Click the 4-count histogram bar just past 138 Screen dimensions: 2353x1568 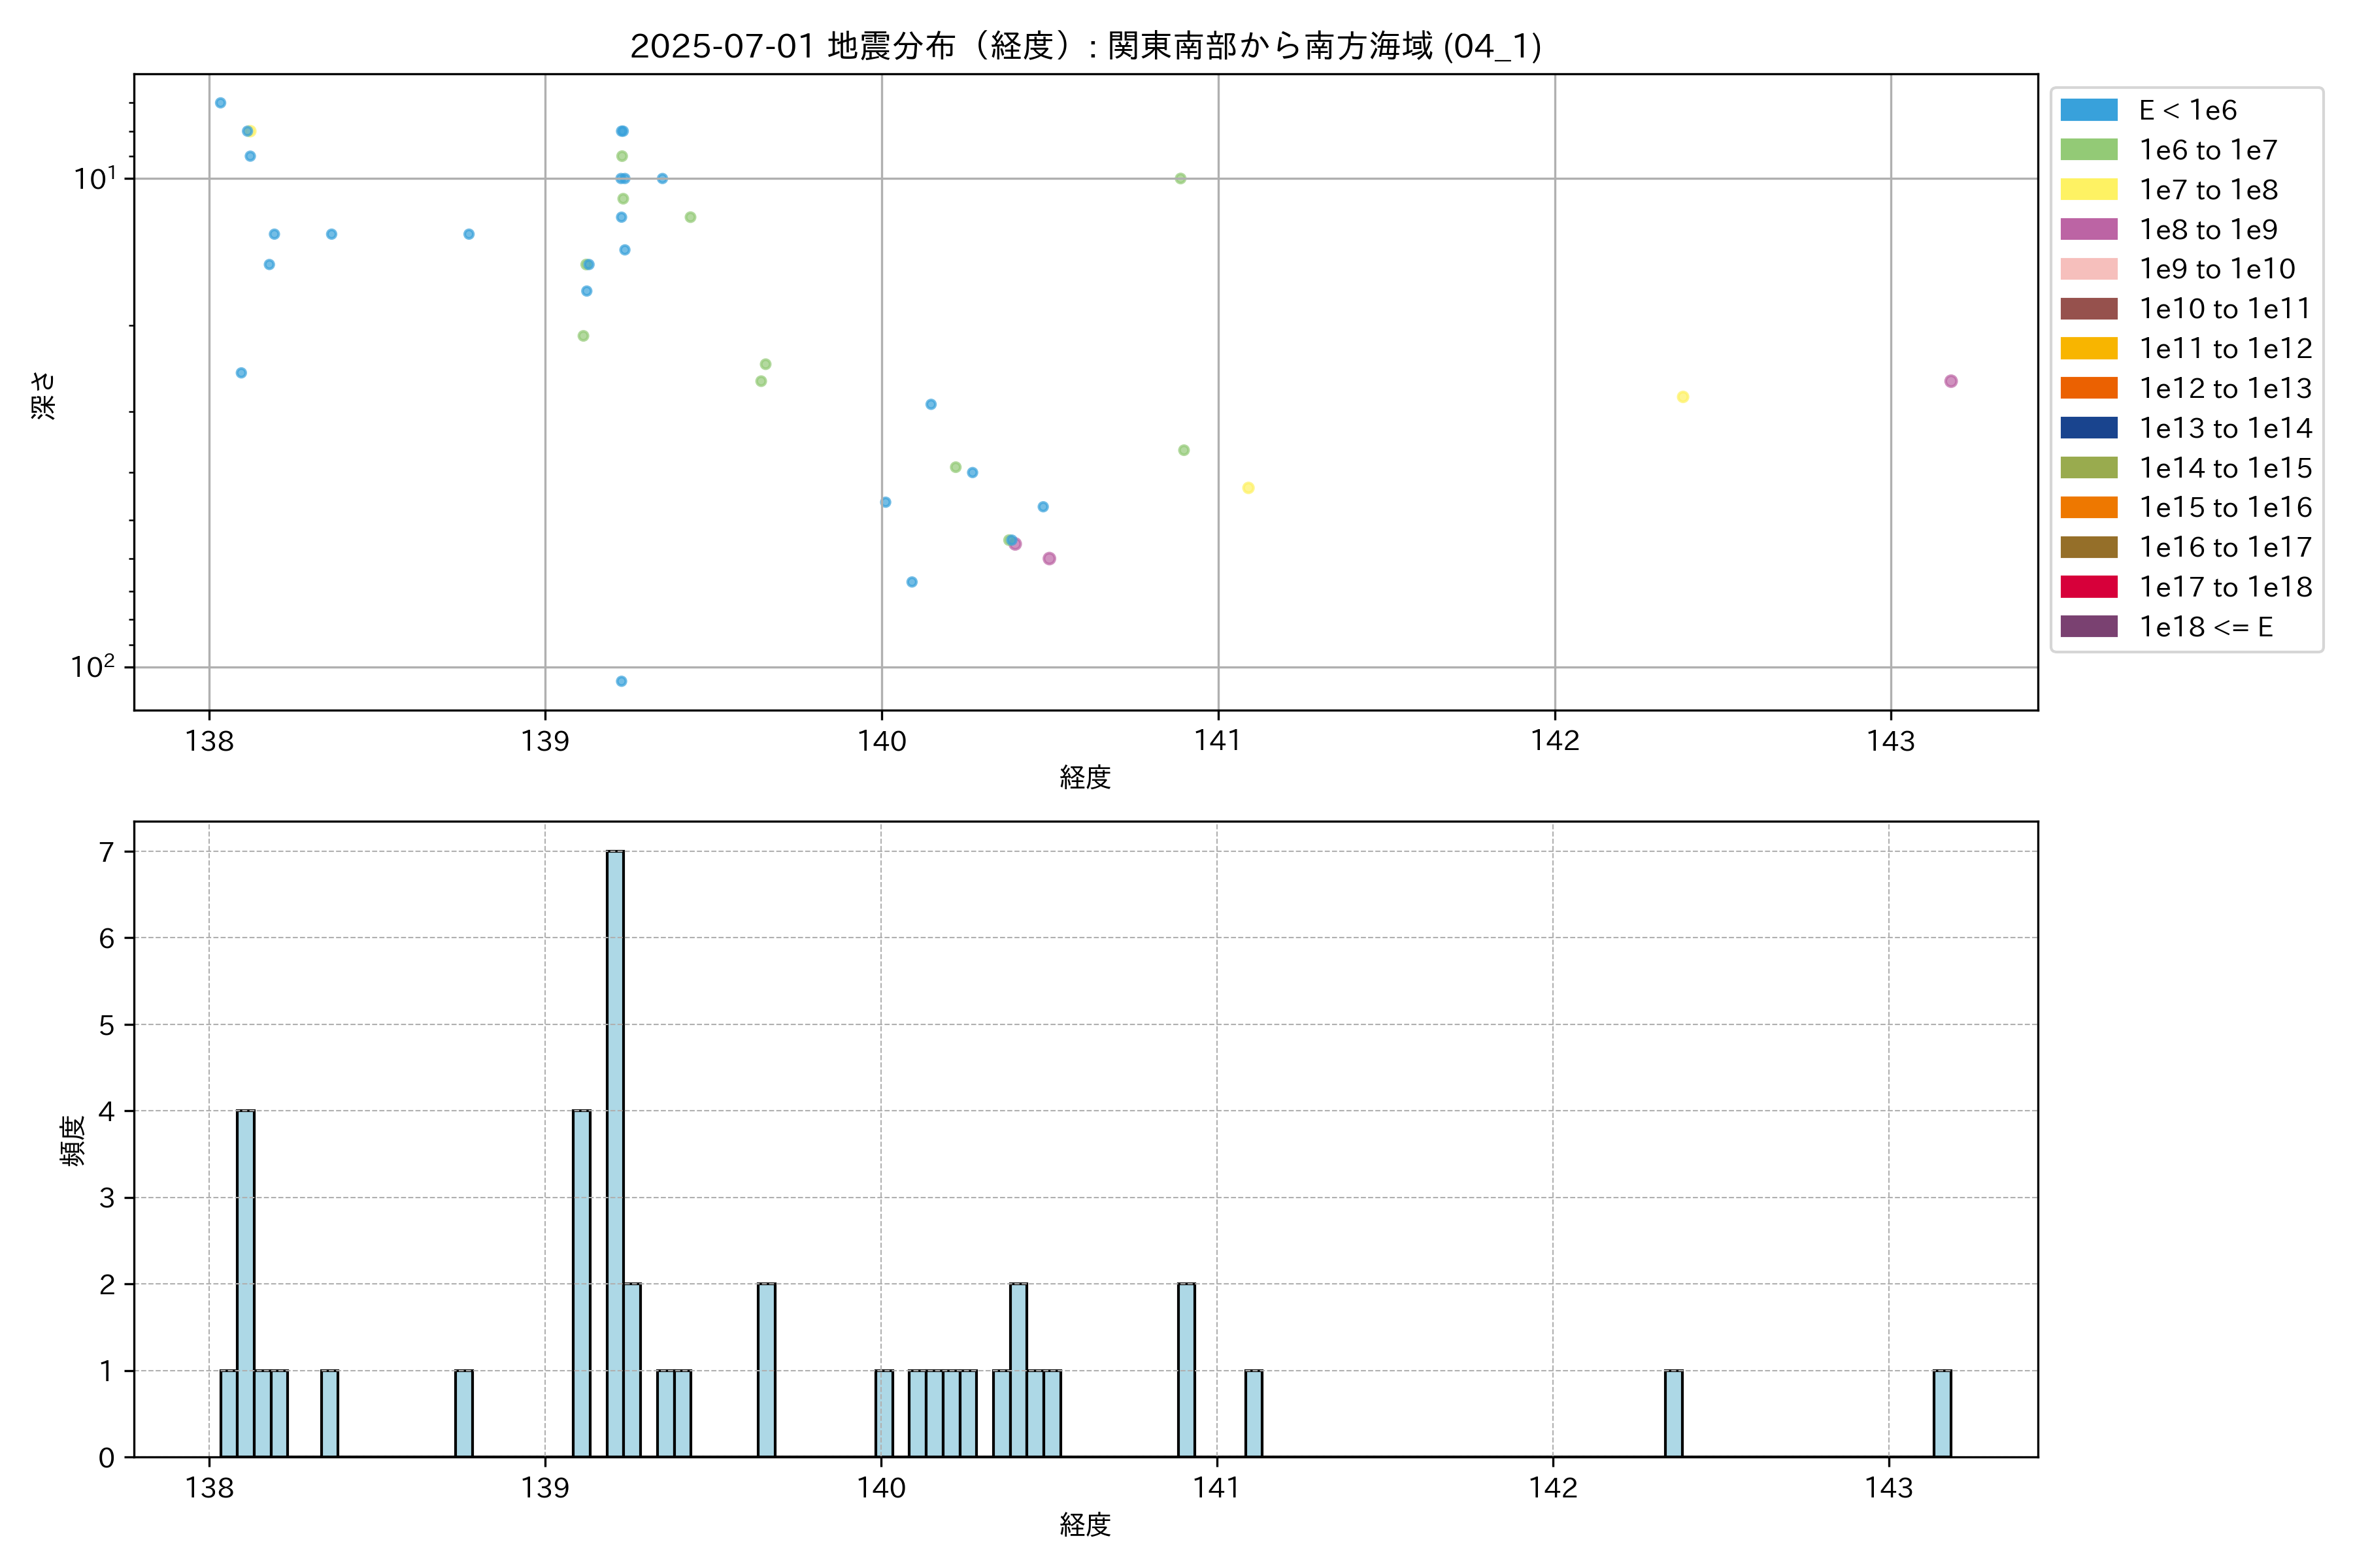point(246,1283)
